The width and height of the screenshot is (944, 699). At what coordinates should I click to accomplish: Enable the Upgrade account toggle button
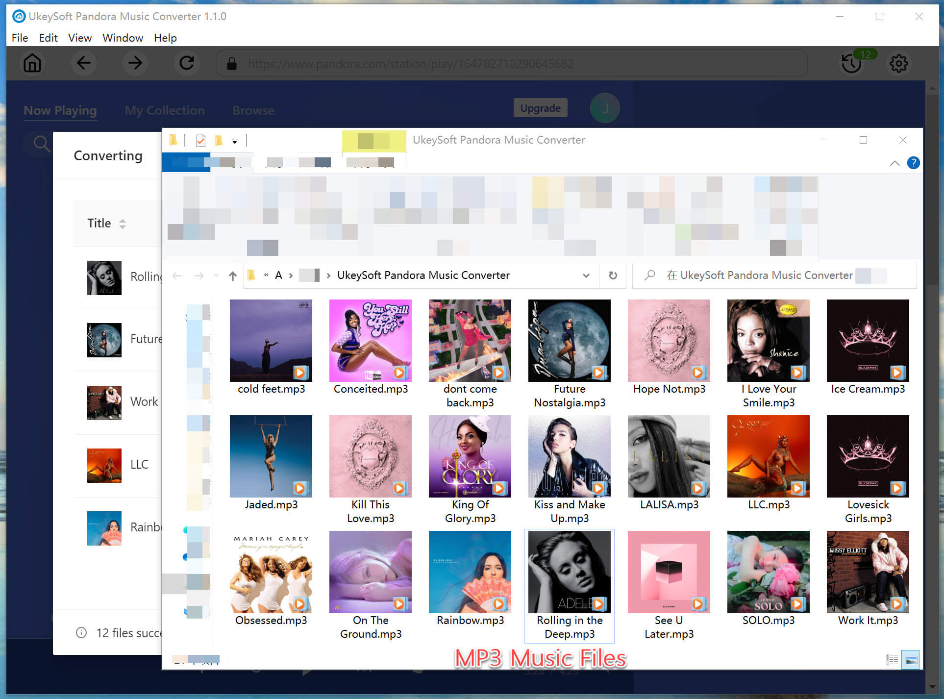542,108
